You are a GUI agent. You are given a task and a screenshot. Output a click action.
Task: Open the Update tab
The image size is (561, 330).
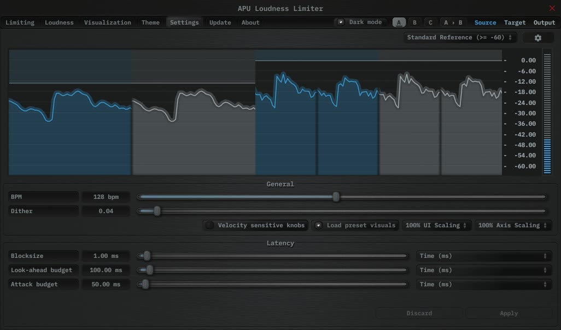pyautogui.click(x=220, y=22)
